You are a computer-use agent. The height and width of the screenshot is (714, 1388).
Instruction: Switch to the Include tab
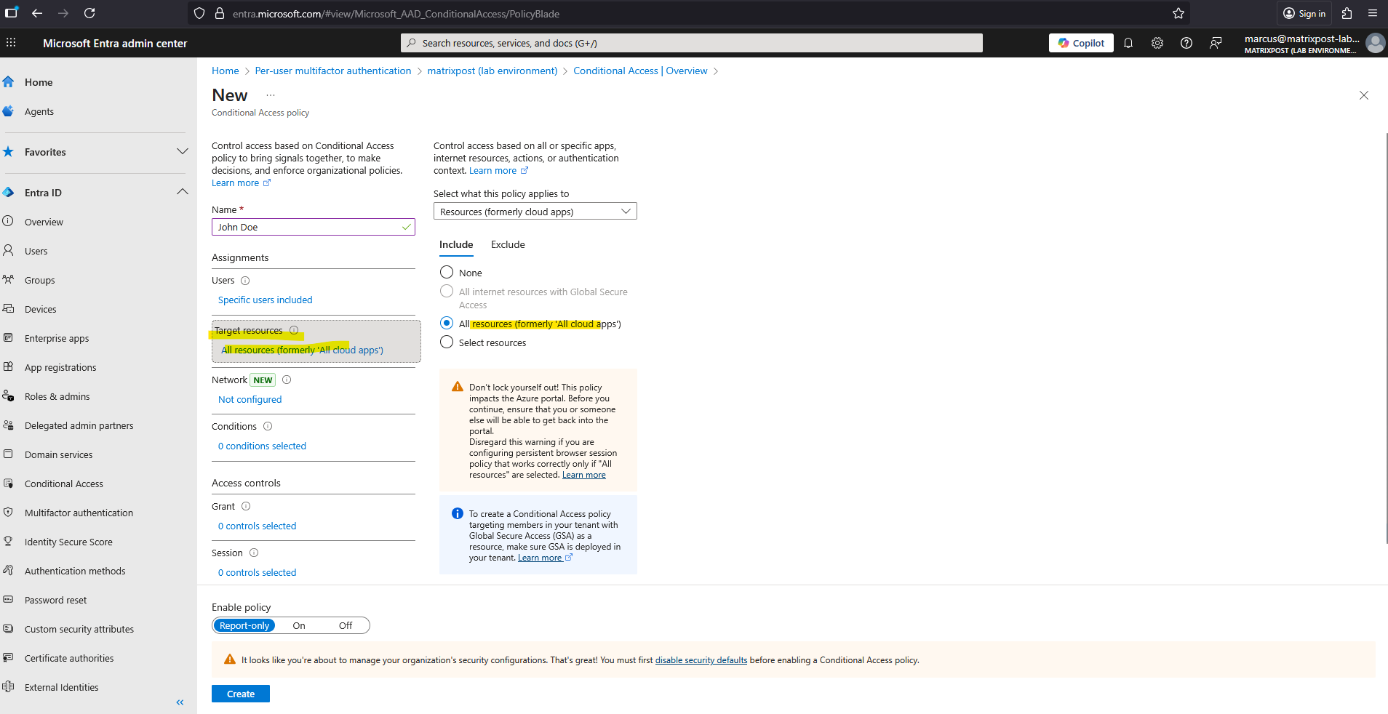tap(456, 245)
